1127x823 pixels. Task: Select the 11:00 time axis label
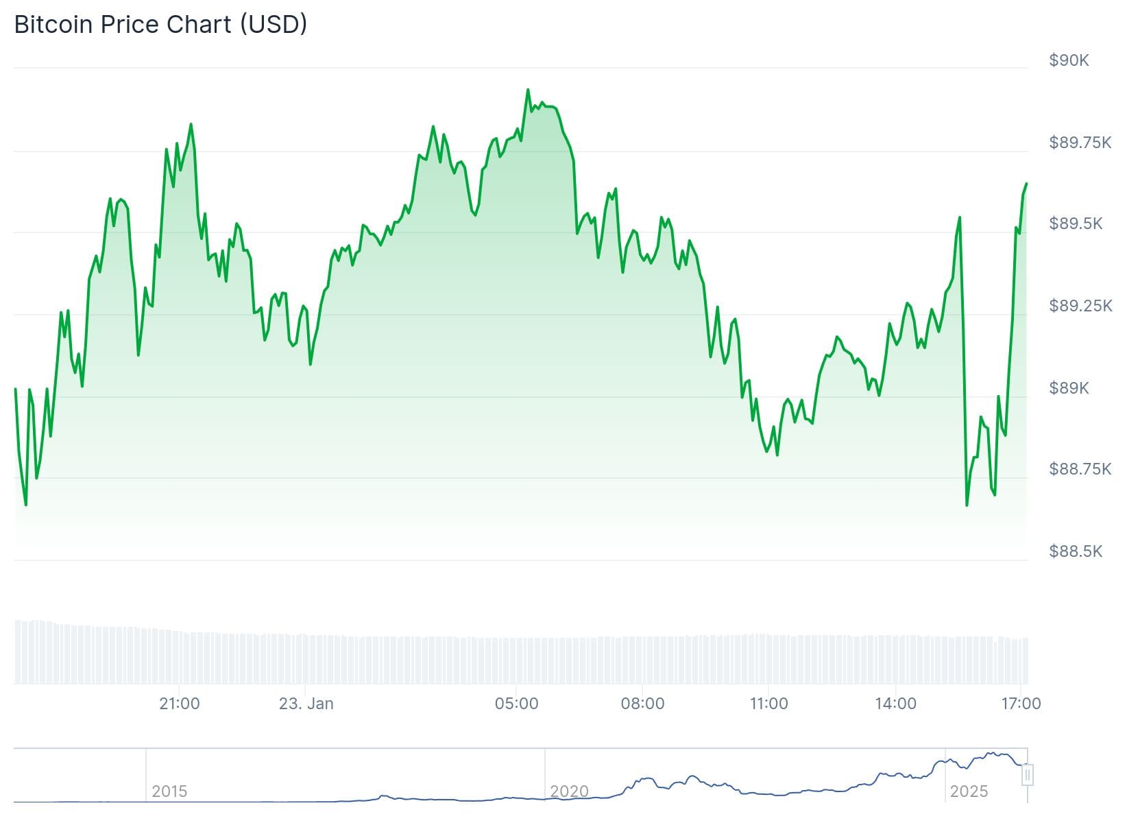pyautogui.click(x=768, y=704)
